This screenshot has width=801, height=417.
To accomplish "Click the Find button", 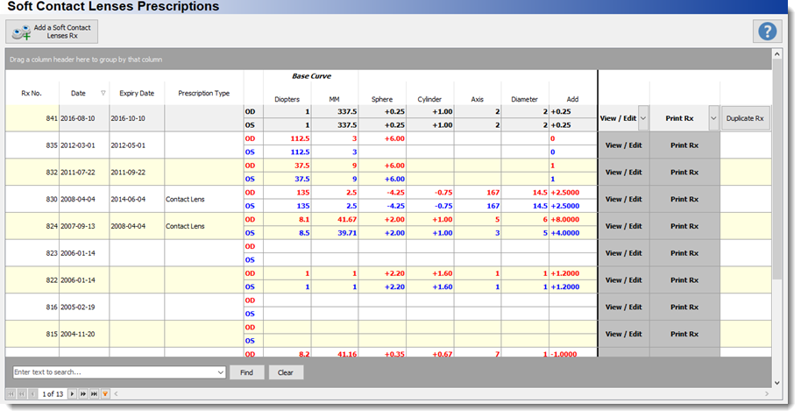I will click(247, 372).
